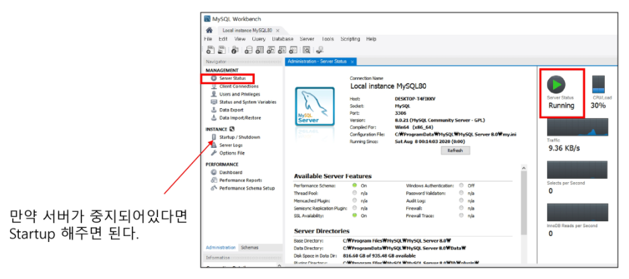Open the View menu
Image resolution: width=629 pixels, height=279 pixels.
click(240, 39)
